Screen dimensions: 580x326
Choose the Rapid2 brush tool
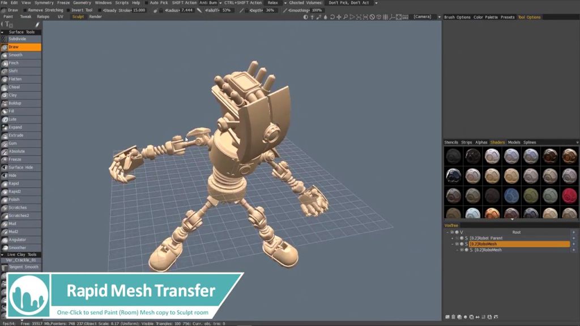click(21, 192)
